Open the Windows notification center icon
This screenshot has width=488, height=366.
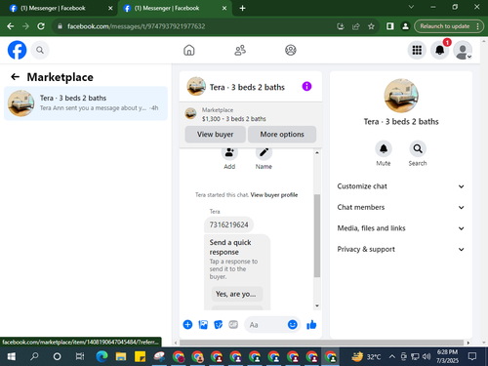click(x=472, y=356)
